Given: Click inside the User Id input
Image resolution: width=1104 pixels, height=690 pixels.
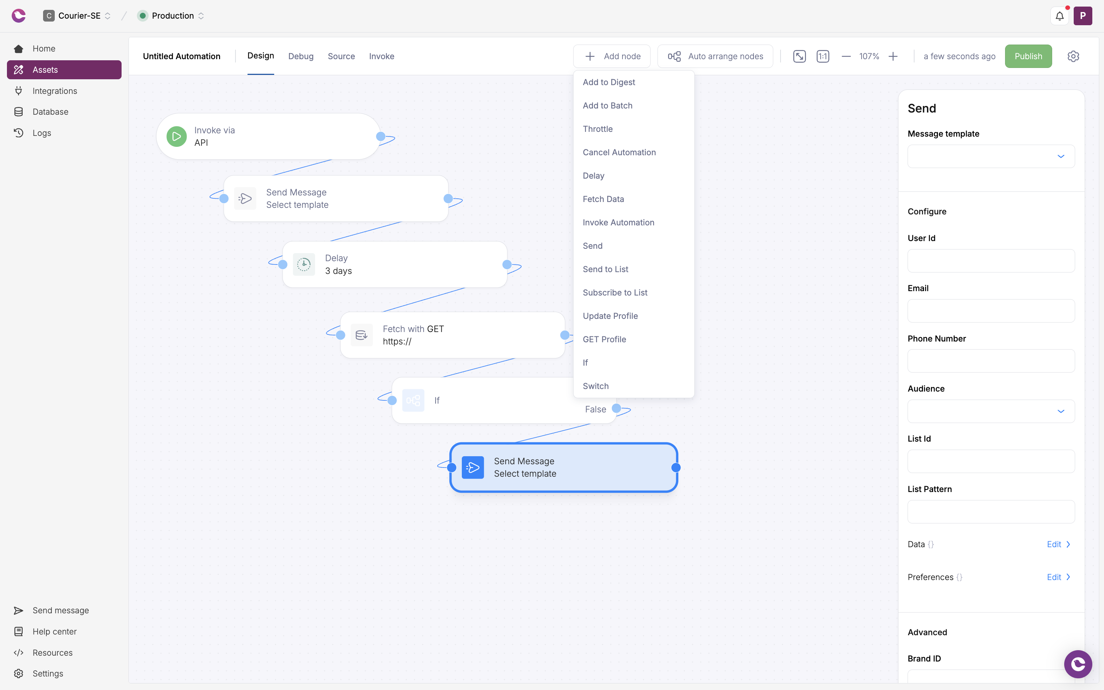Looking at the screenshot, I should [x=991, y=260].
